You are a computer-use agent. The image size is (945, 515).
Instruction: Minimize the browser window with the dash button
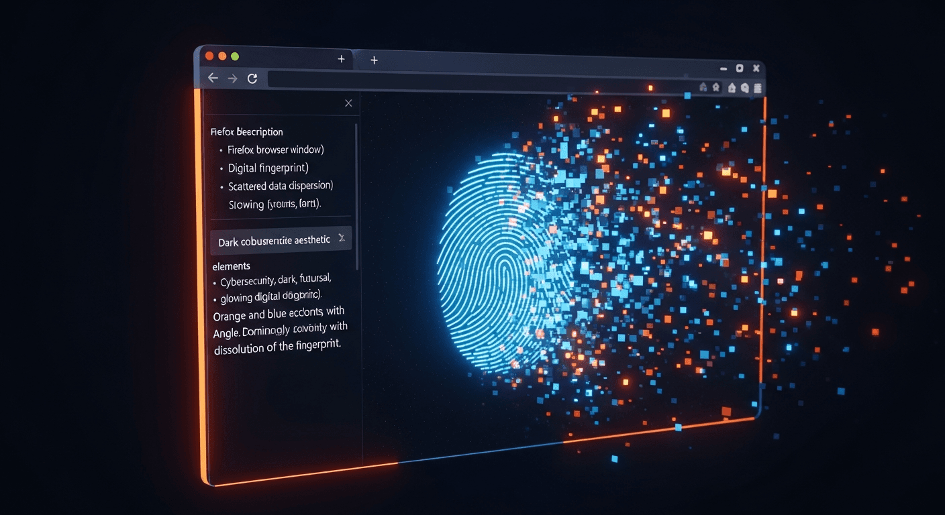click(724, 68)
